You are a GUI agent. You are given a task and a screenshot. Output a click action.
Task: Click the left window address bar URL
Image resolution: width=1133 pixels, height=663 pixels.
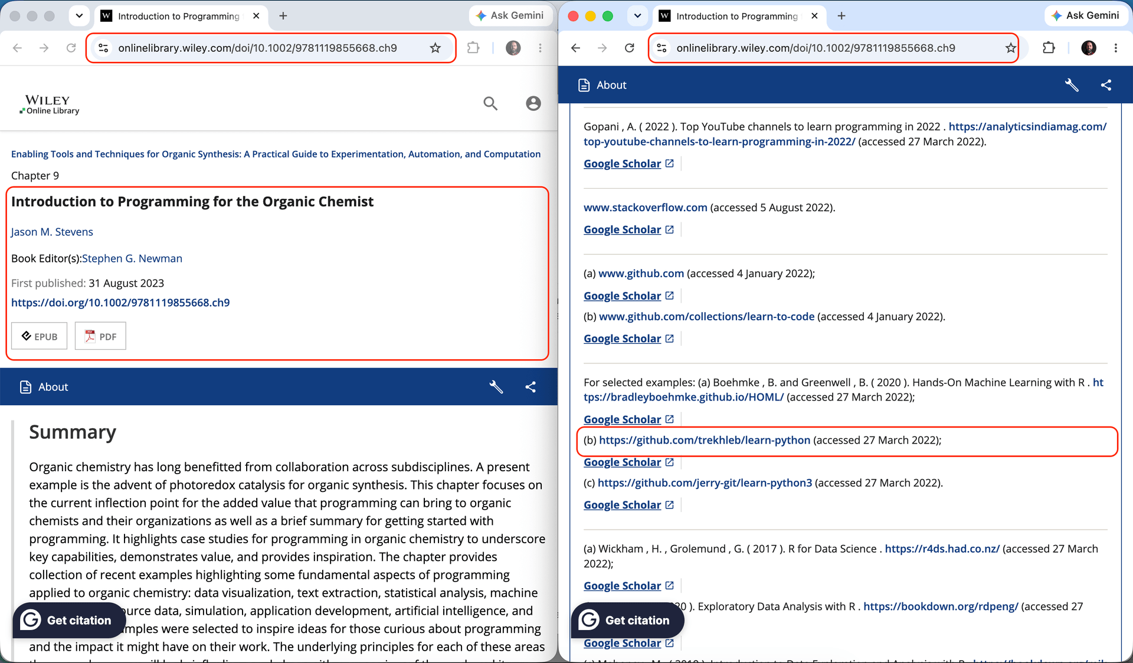[x=257, y=48]
